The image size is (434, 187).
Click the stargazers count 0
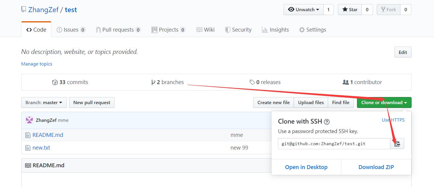pyautogui.click(x=367, y=9)
